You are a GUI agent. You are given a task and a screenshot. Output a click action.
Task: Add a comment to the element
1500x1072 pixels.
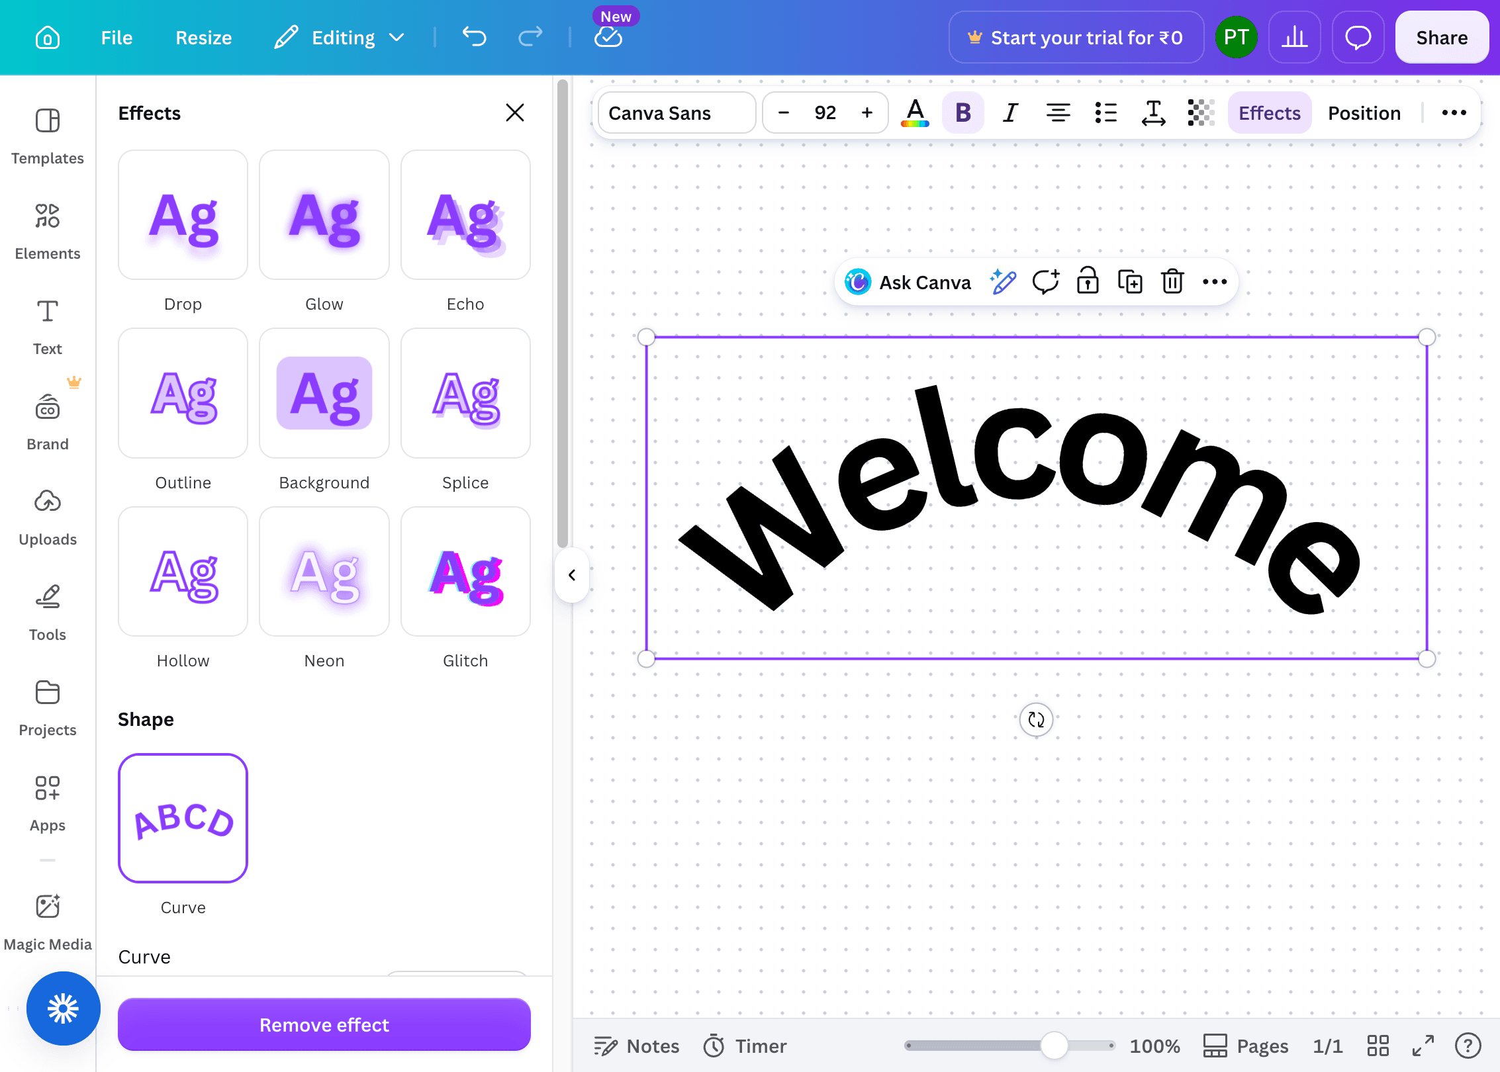click(x=1046, y=282)
